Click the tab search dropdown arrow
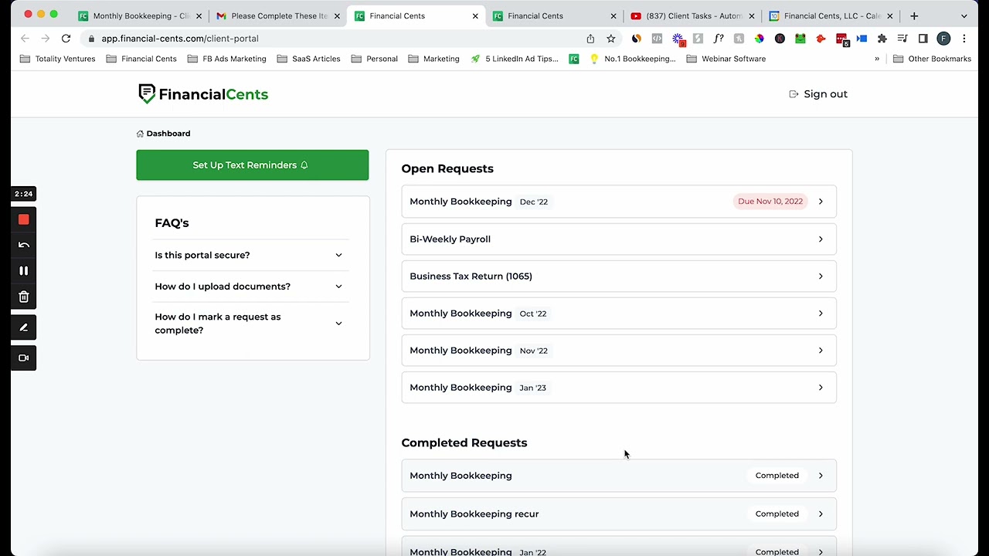The image size is (989, 556). coord(964,15)
